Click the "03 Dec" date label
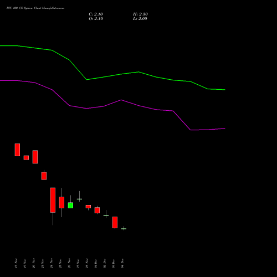The height and width of the screenshot is (277, 277). (114, 263)
